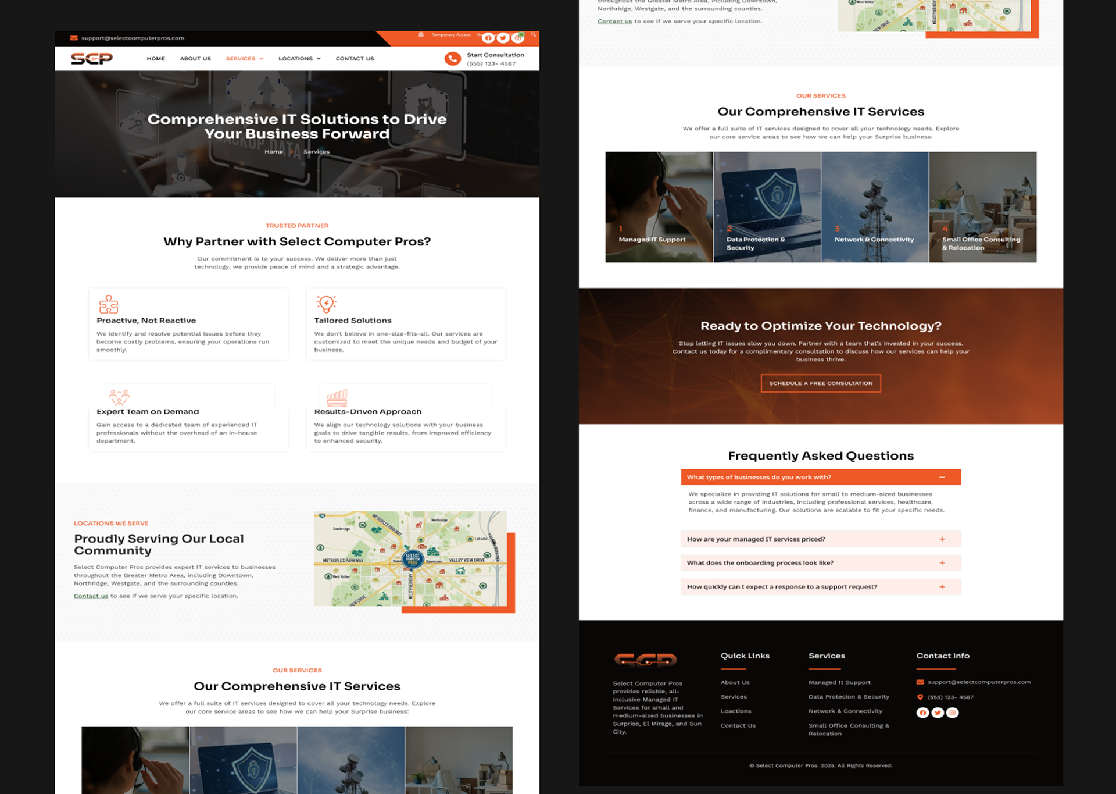
Task: Click the search magnifier icon in top bar
Action: tap(533, 34)
